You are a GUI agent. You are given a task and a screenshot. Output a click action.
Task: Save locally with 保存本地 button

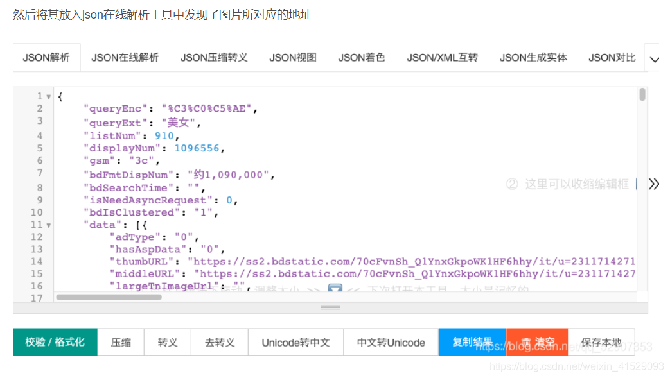601,342
